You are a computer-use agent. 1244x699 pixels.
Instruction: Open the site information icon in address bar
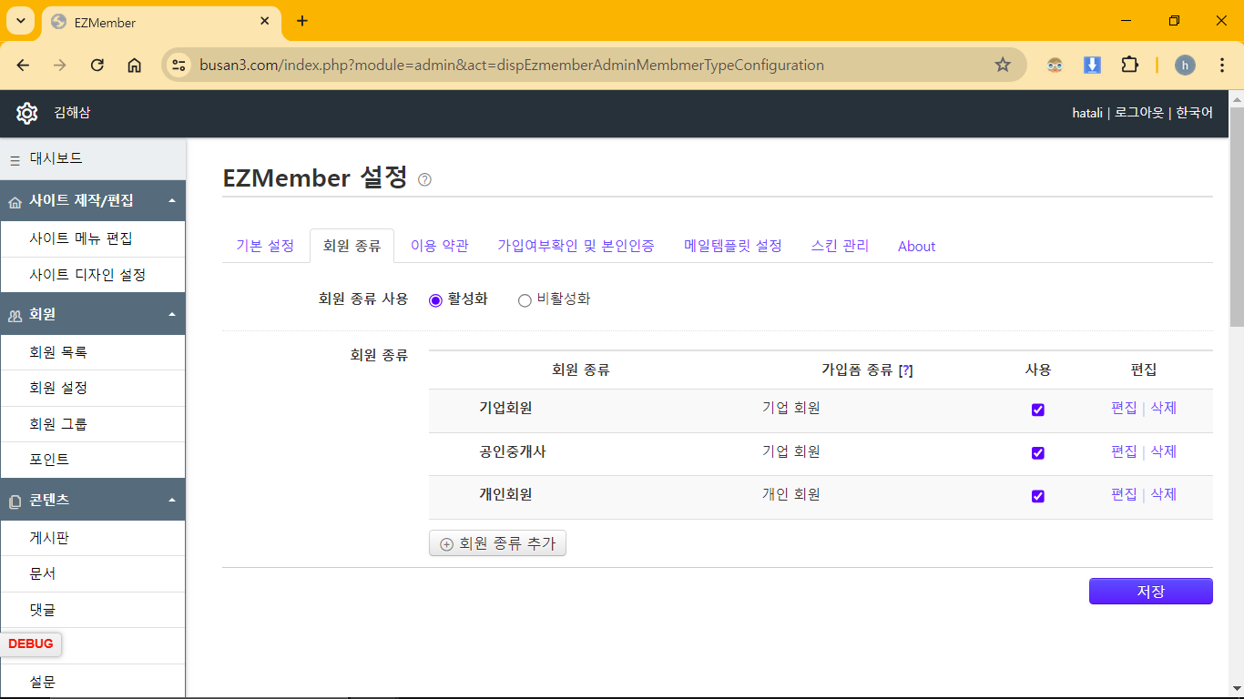pyautogui.click(x=179, y=65)
